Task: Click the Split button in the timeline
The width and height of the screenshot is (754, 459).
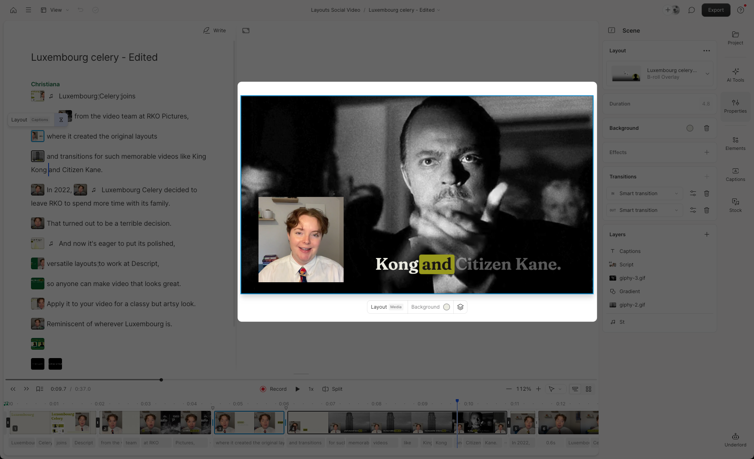Action: click(332, 389)
